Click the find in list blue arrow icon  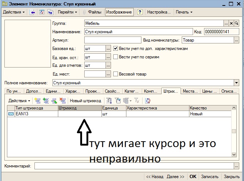tap(32, 12)
